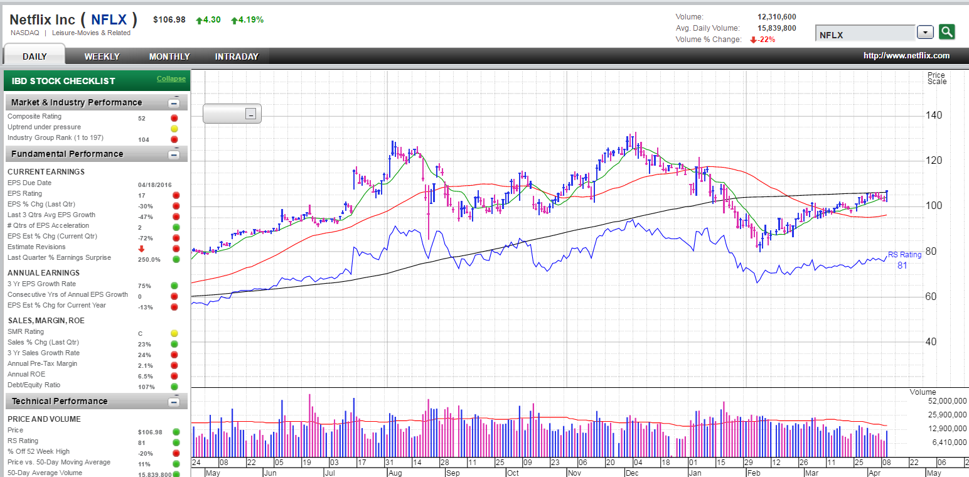Click the Collapse checklist link
The width and height of the screenshot is (969, 477).
click(x=171, y=78)
